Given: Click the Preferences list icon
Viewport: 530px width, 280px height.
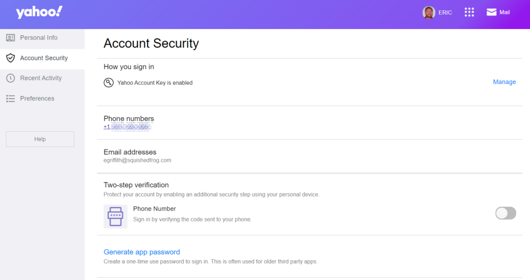Looking at the screenshot, I should pyautogui.click(x=10, y=99).
